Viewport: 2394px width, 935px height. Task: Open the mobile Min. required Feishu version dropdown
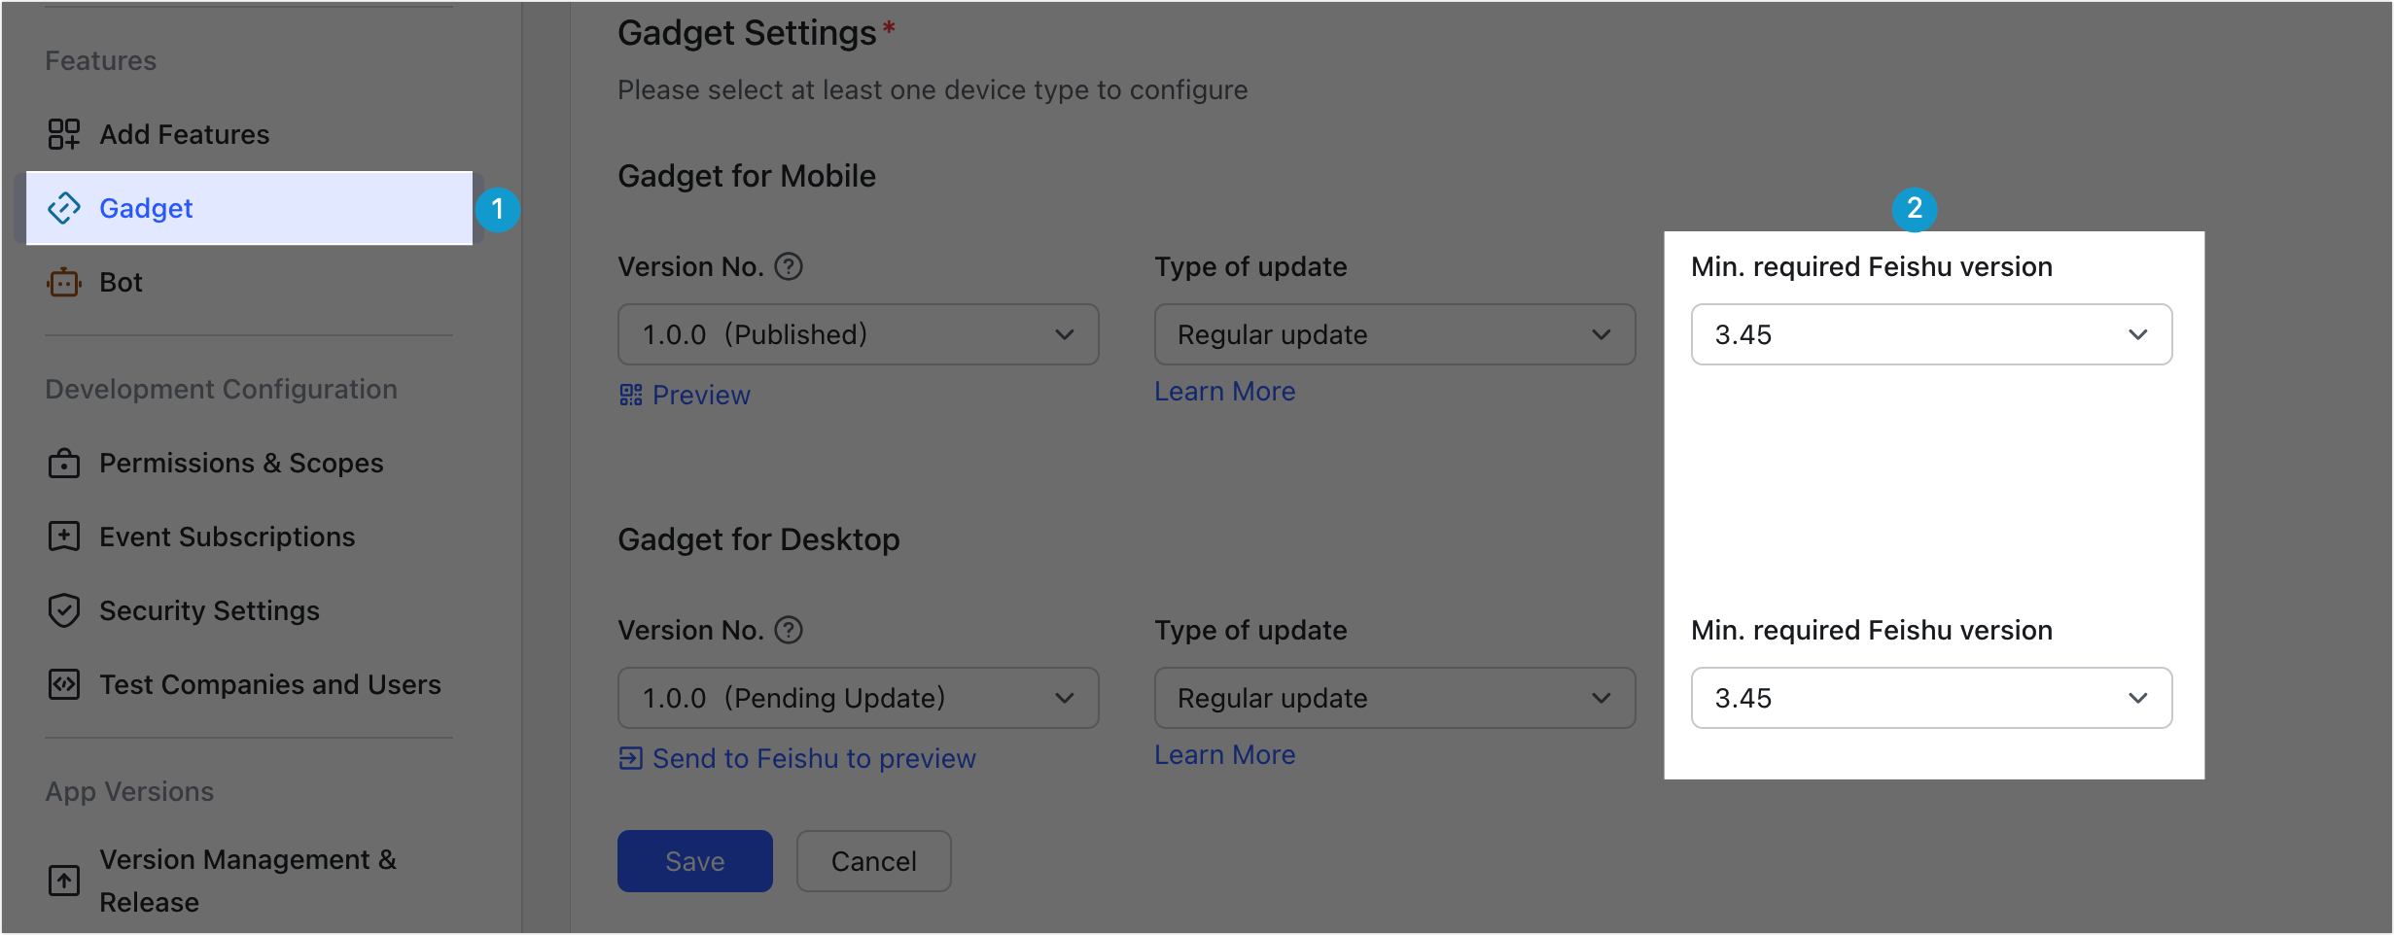point(1932,334)
